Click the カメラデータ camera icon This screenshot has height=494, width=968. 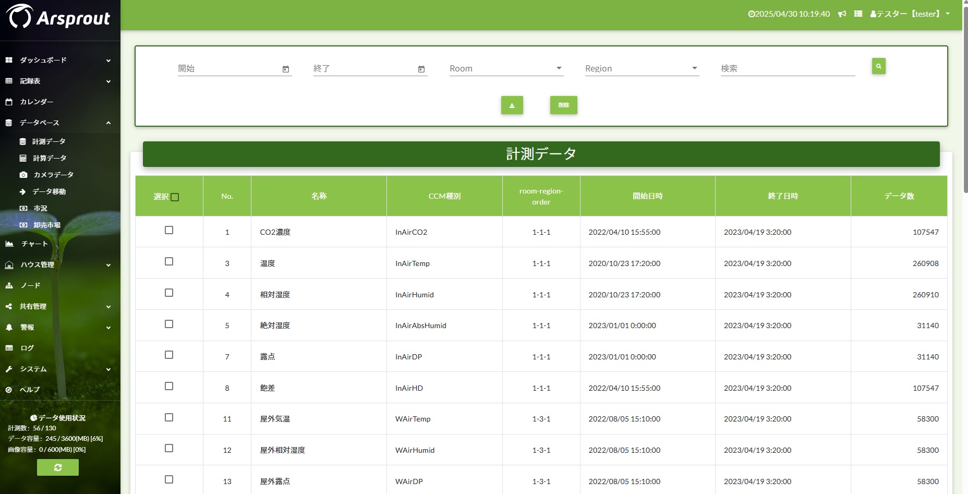[23, 175]
